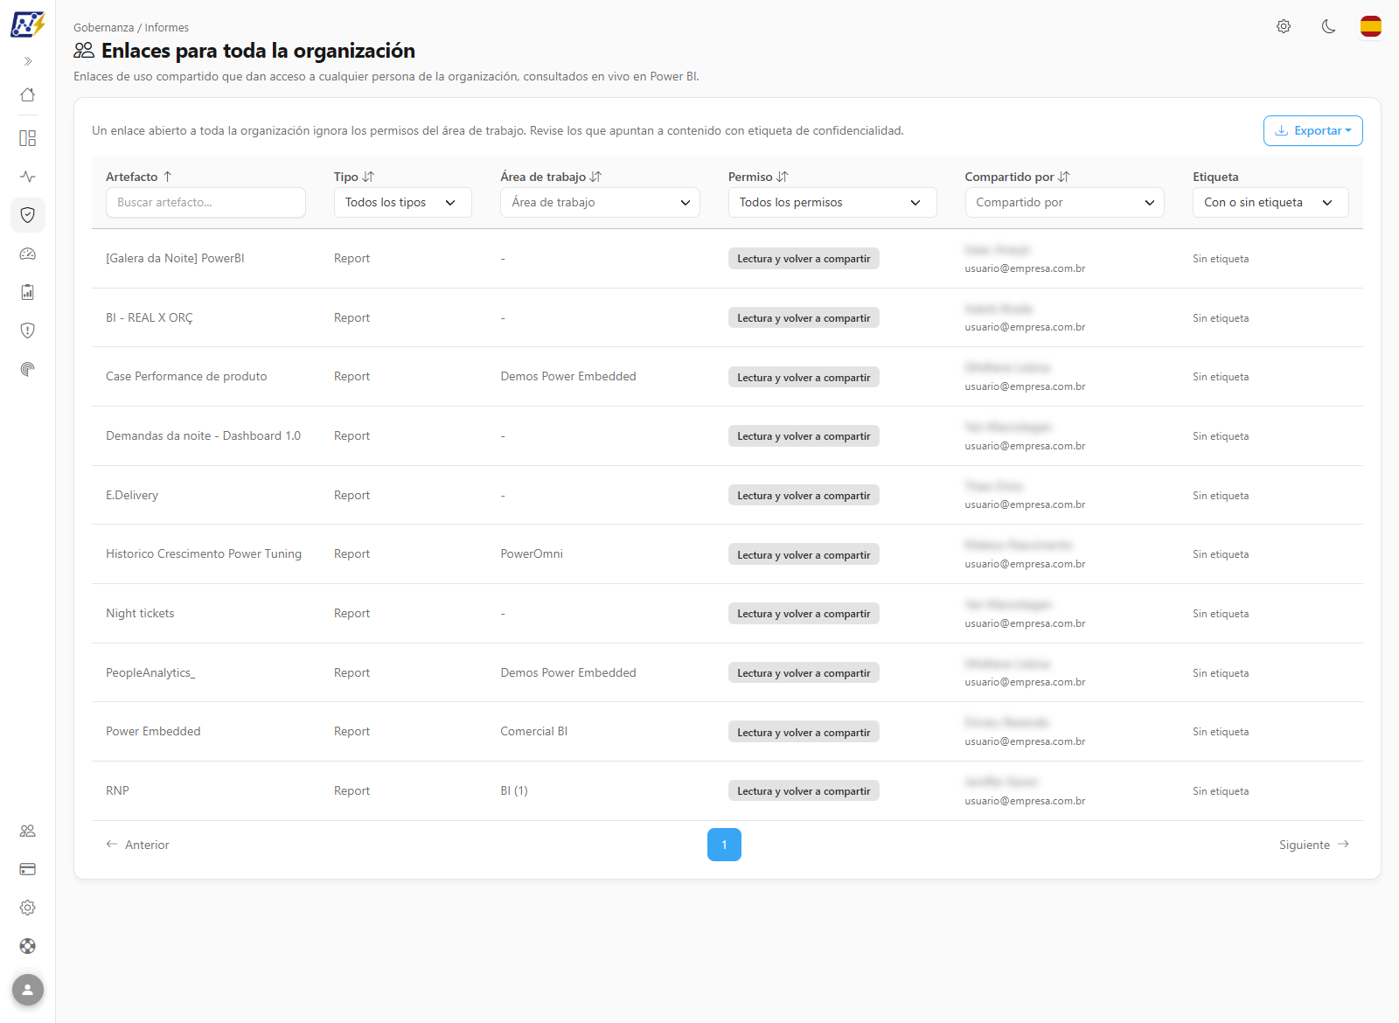Select page 1 in pagination
The height and width of the screenshot is (1023, 1399).
724,845
